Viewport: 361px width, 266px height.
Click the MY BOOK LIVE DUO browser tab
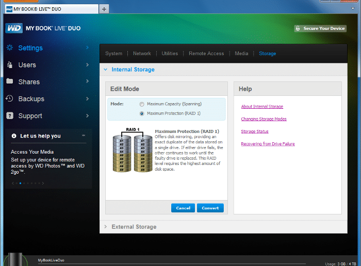click(x=52, y=9)
